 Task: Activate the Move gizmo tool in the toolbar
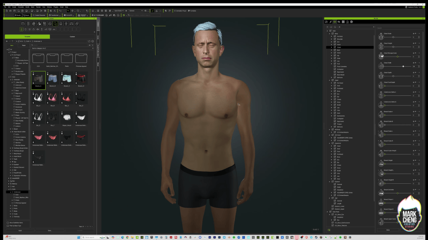[x=72, y=11]
